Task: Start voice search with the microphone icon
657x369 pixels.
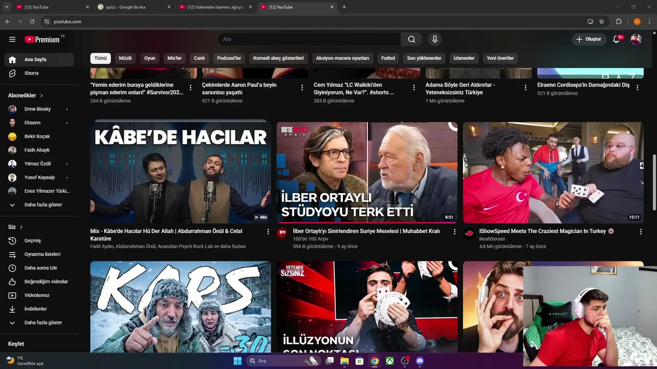Action: click(435, 39)
